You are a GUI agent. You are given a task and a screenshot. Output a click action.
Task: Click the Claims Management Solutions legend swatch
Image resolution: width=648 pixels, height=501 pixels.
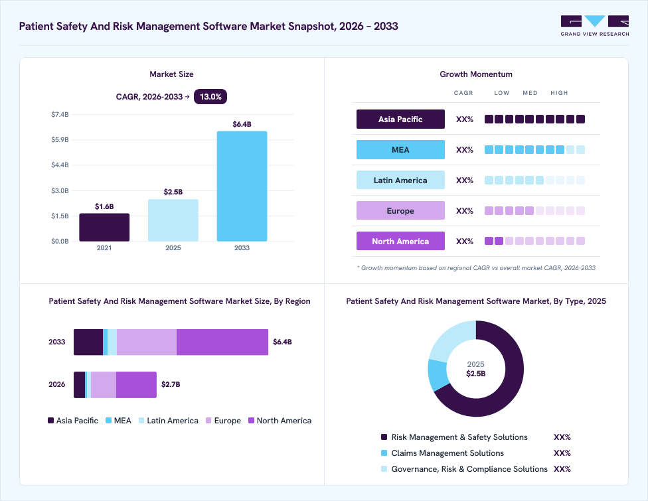click(384, 453)
